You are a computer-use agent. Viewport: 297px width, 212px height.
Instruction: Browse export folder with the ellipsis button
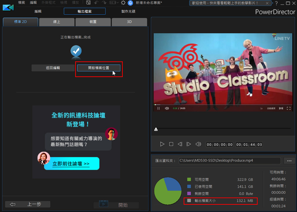tap(289, 161)
